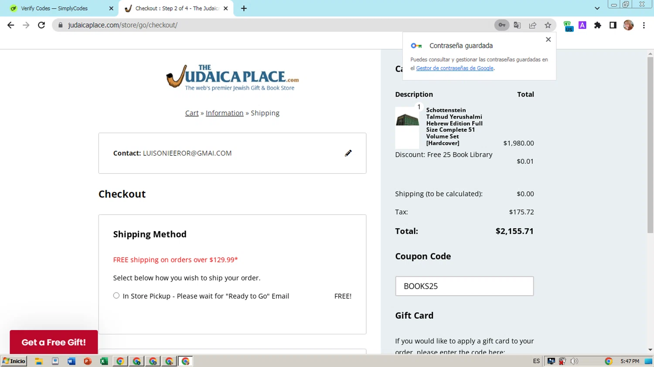Close the Contraseña guardada popup
Screen dimensions: 654x367
point(548,39)
